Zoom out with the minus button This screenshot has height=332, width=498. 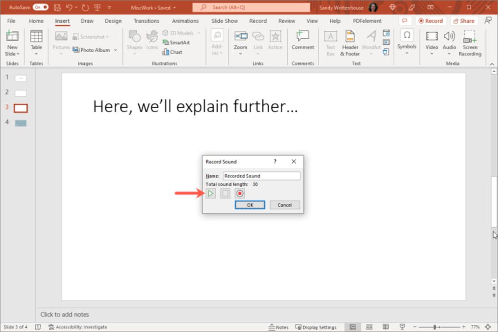[415, 327]
